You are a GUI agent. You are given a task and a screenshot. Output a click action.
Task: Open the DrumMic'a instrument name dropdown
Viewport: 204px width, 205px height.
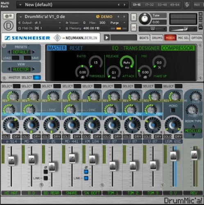tap(21, 17)
